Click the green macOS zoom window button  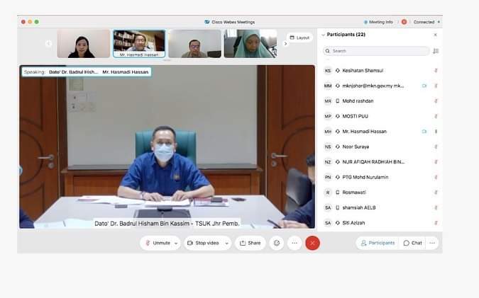pos(37,22)
